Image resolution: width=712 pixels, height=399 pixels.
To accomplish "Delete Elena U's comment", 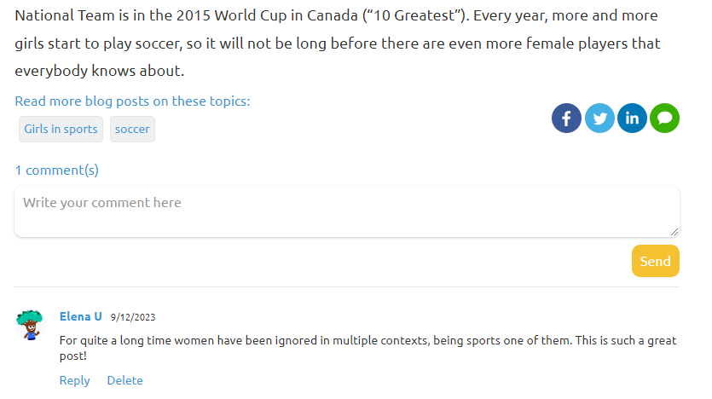I will [124, 380].
